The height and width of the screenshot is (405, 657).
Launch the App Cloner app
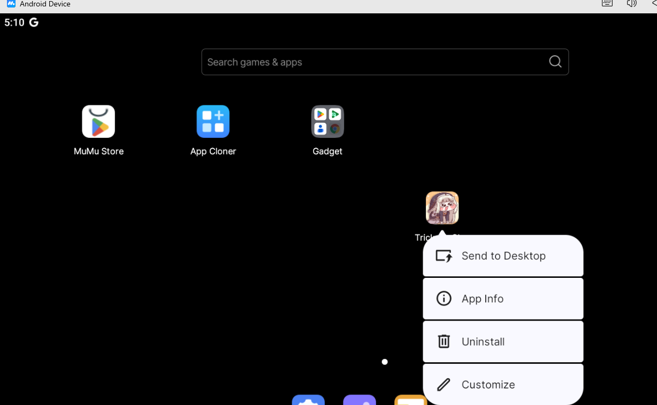coord(213,121)
